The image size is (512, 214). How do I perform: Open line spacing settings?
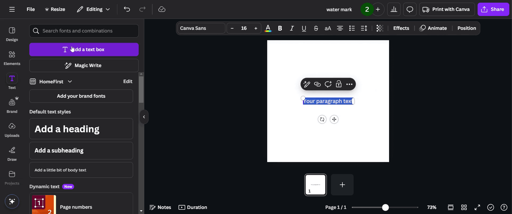[x=364, y=28]
